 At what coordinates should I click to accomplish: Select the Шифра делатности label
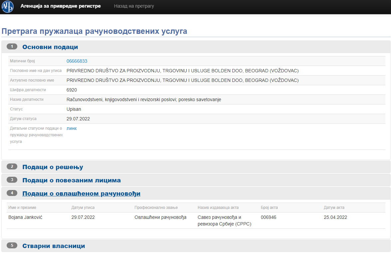tap(28, 90)
